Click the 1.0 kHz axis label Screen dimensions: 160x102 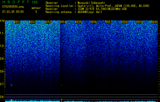(2, 46)
